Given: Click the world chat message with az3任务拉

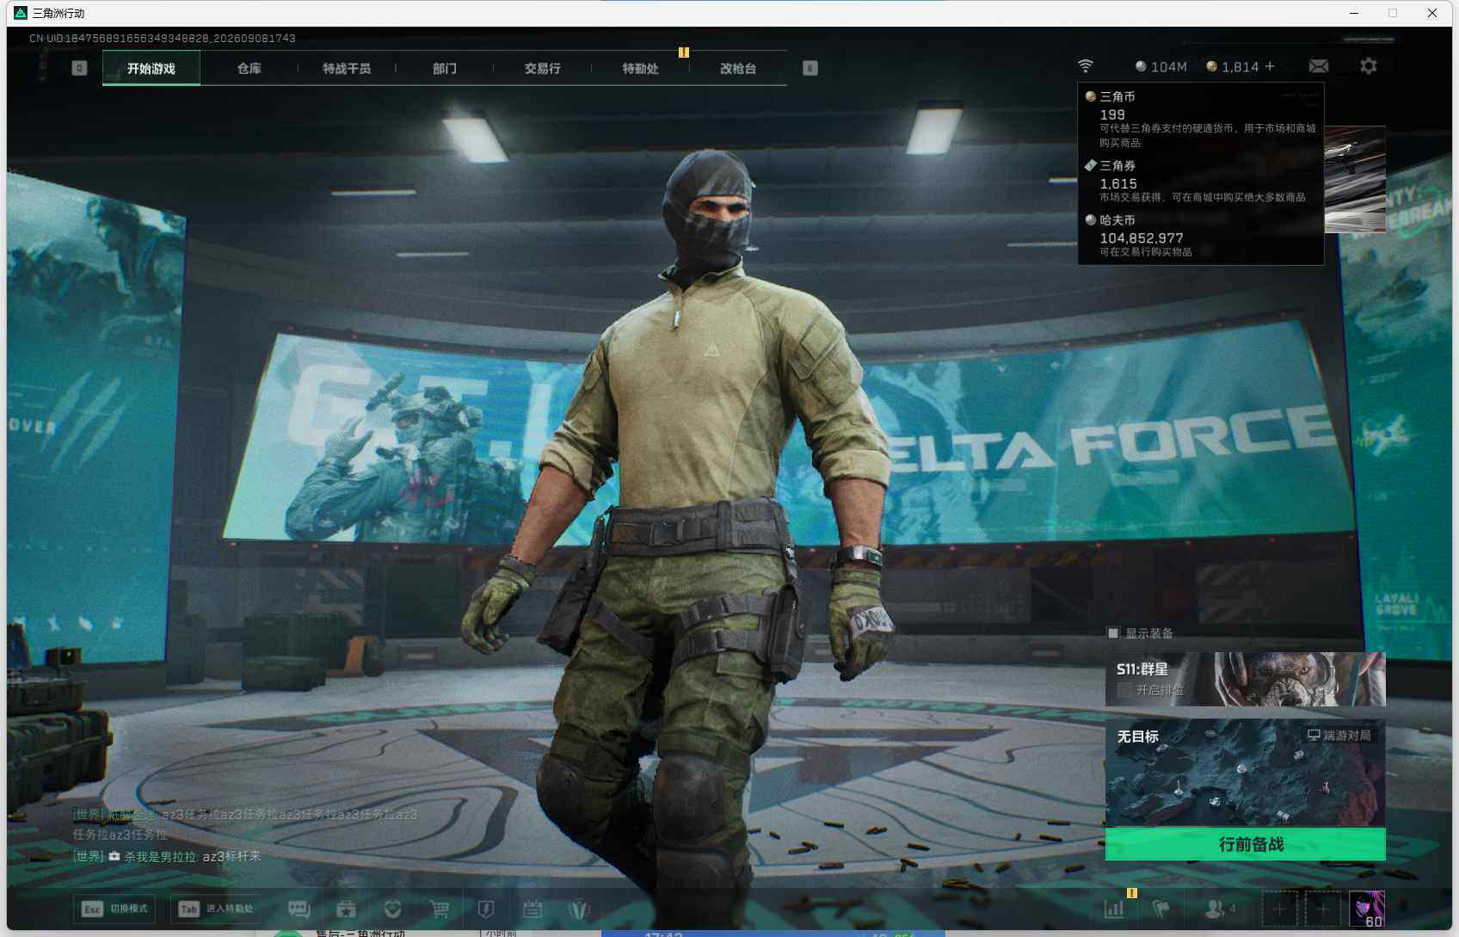Looking at the screenshot, I should (245, 823).
